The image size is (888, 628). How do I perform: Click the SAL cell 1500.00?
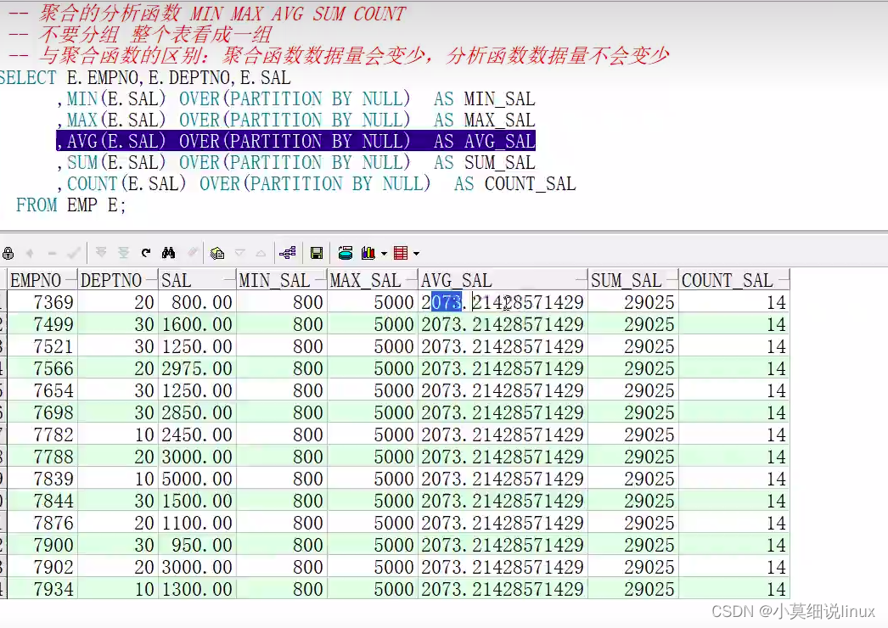[x=197, y=502]
